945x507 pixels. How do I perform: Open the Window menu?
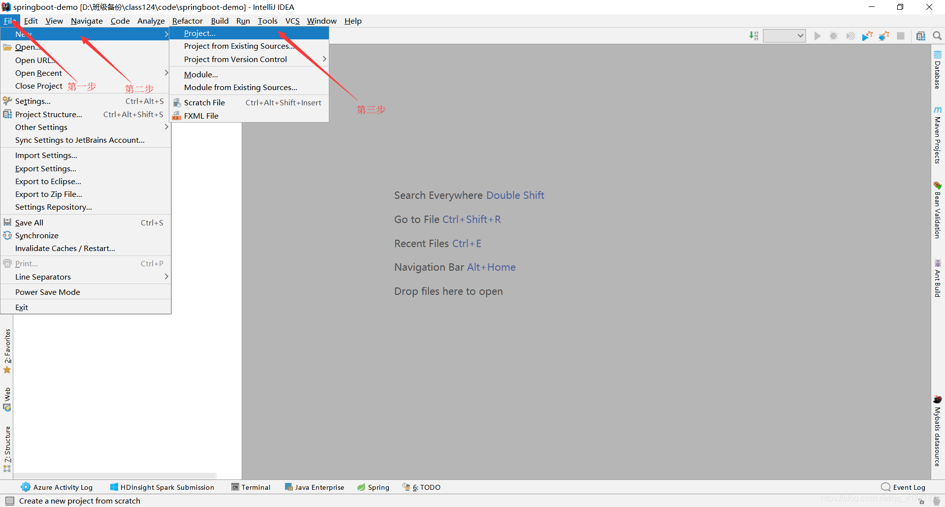tap(322, 21)
